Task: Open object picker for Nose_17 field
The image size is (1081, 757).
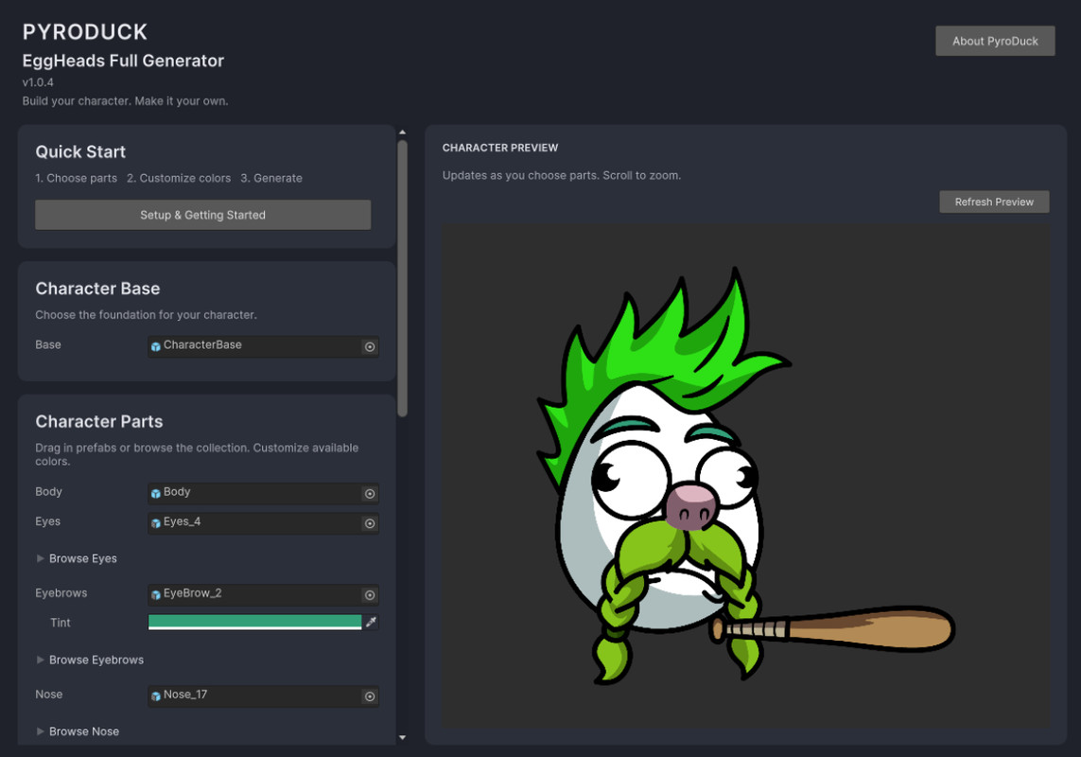Action: pyautogui.click(x=370, y=696)
